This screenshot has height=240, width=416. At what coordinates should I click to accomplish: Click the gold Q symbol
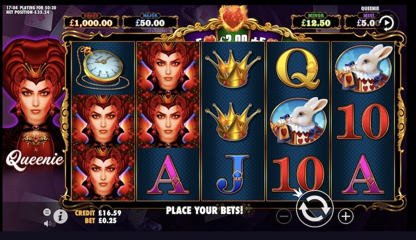[298, 68]
